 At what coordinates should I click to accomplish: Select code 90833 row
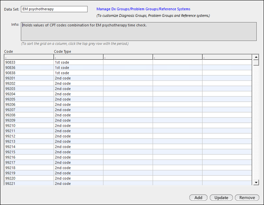point(128,62)
